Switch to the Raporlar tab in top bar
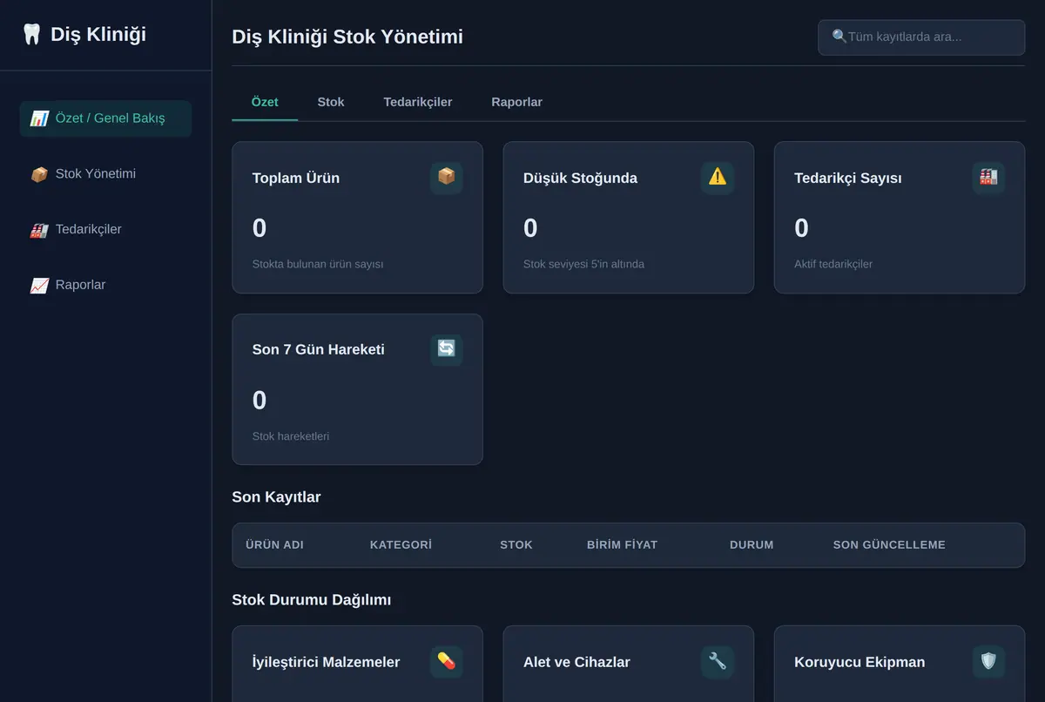The image size is (1045, 702). [516, 102]
